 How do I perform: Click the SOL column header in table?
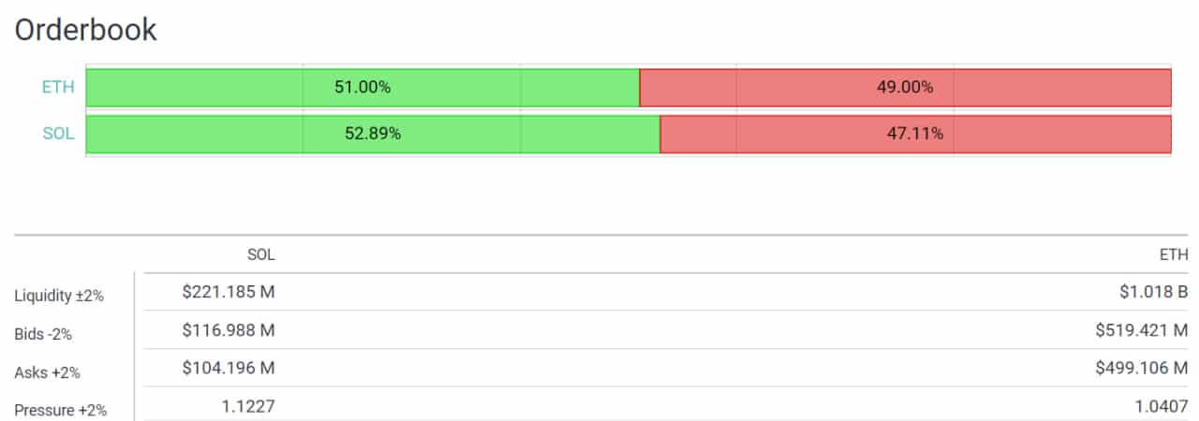coord(261,254)
